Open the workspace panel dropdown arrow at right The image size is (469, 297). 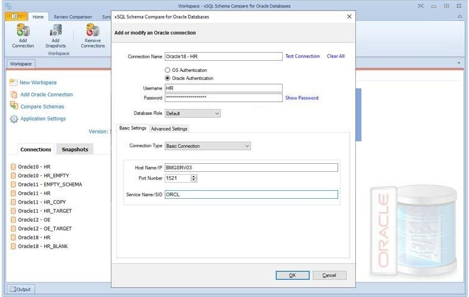point(459,63)
